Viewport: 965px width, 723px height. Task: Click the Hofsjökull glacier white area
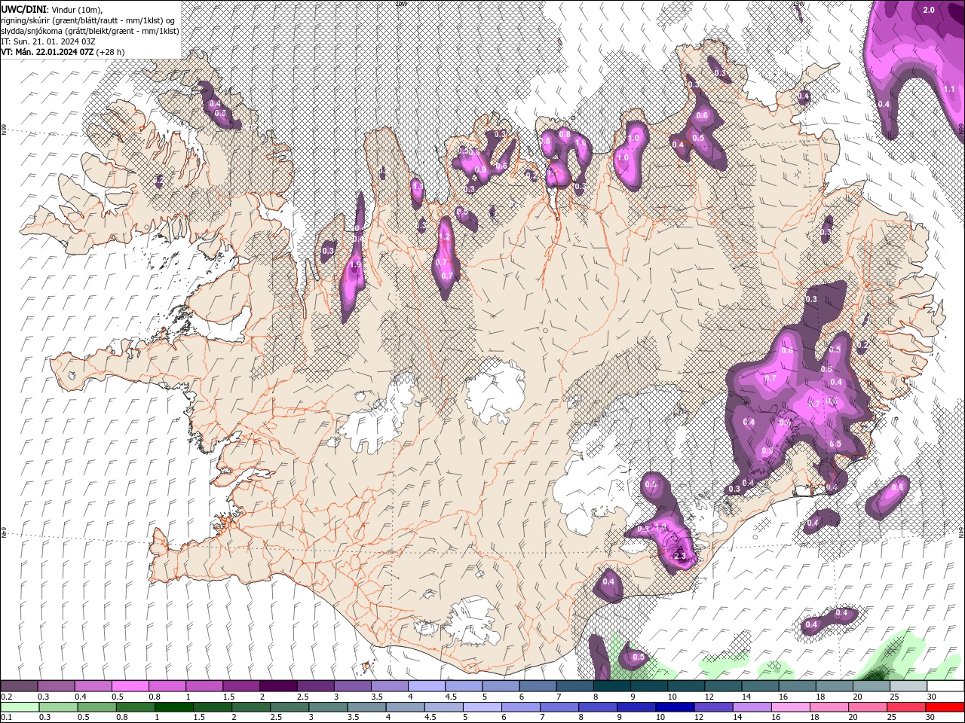coord(495,392)
